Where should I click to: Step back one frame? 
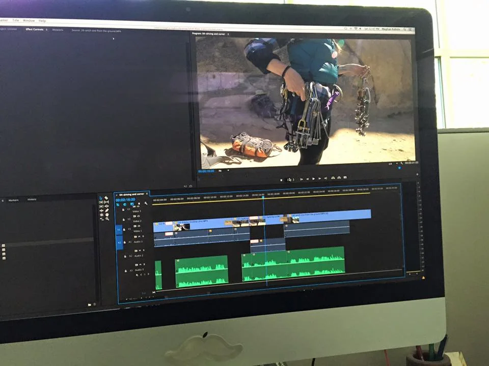[x=308, y=179]
